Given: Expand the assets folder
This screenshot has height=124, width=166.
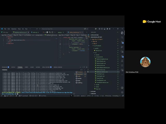Looking at the screenshot, I should click(x=98, y=55).
